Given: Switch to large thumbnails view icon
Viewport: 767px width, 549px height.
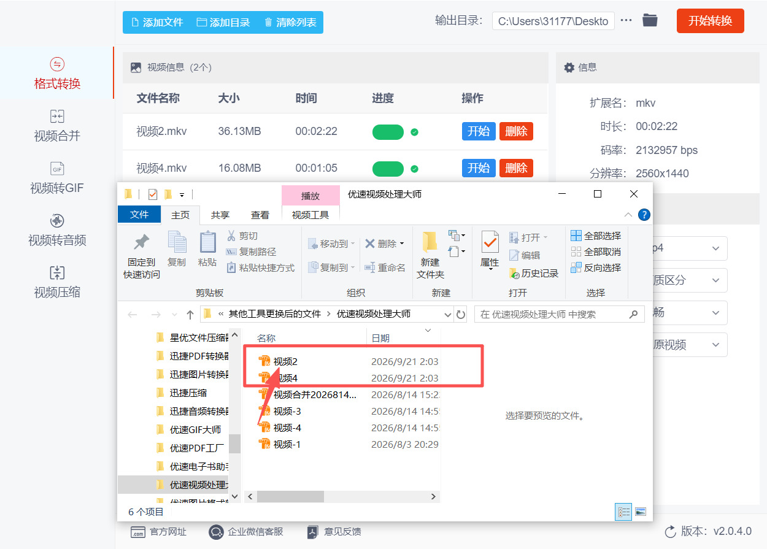Looking at the screenshot, I should click(640, 512).
